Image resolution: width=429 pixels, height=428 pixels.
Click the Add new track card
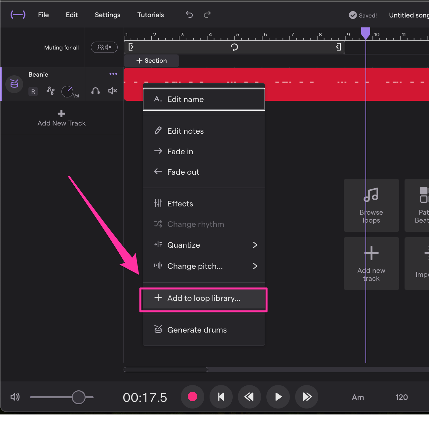tap(371, 264)
